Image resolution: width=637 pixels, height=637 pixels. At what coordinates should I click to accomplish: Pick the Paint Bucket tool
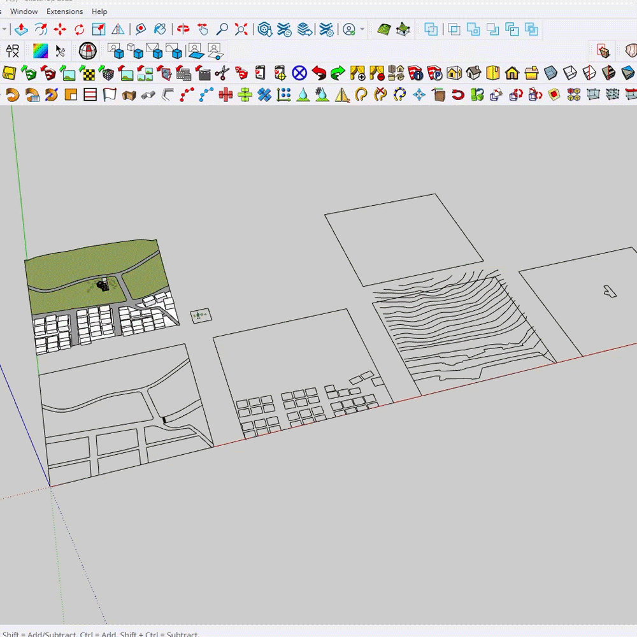pyautogui.click(x=161, y=29)
